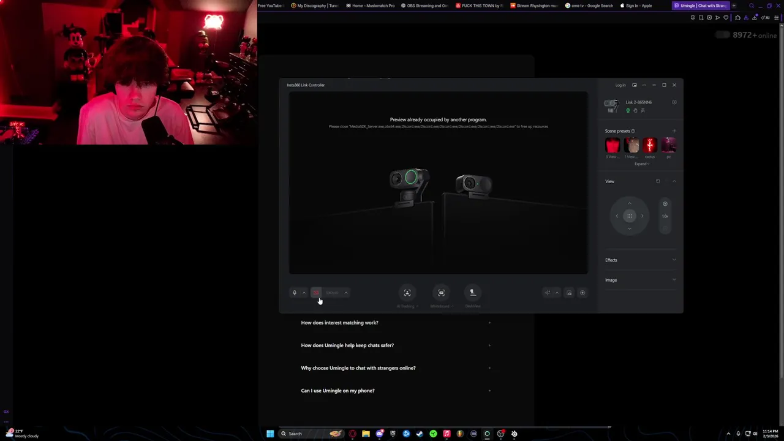Switch to FUCK THIS TOWN browser tab
Screen dimensions: 784x441
point(480,6)
